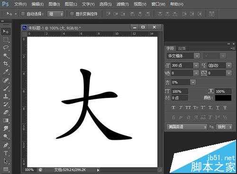Select the Eraser tool
The height and width of the screenshot is (174, 237).
6,112
